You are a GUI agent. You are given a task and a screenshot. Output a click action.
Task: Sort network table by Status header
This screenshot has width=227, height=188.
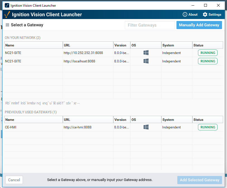point(208,45)
